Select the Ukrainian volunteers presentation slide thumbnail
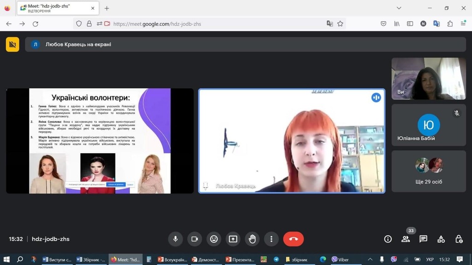 pyautogui.click(x=100, y=141)
